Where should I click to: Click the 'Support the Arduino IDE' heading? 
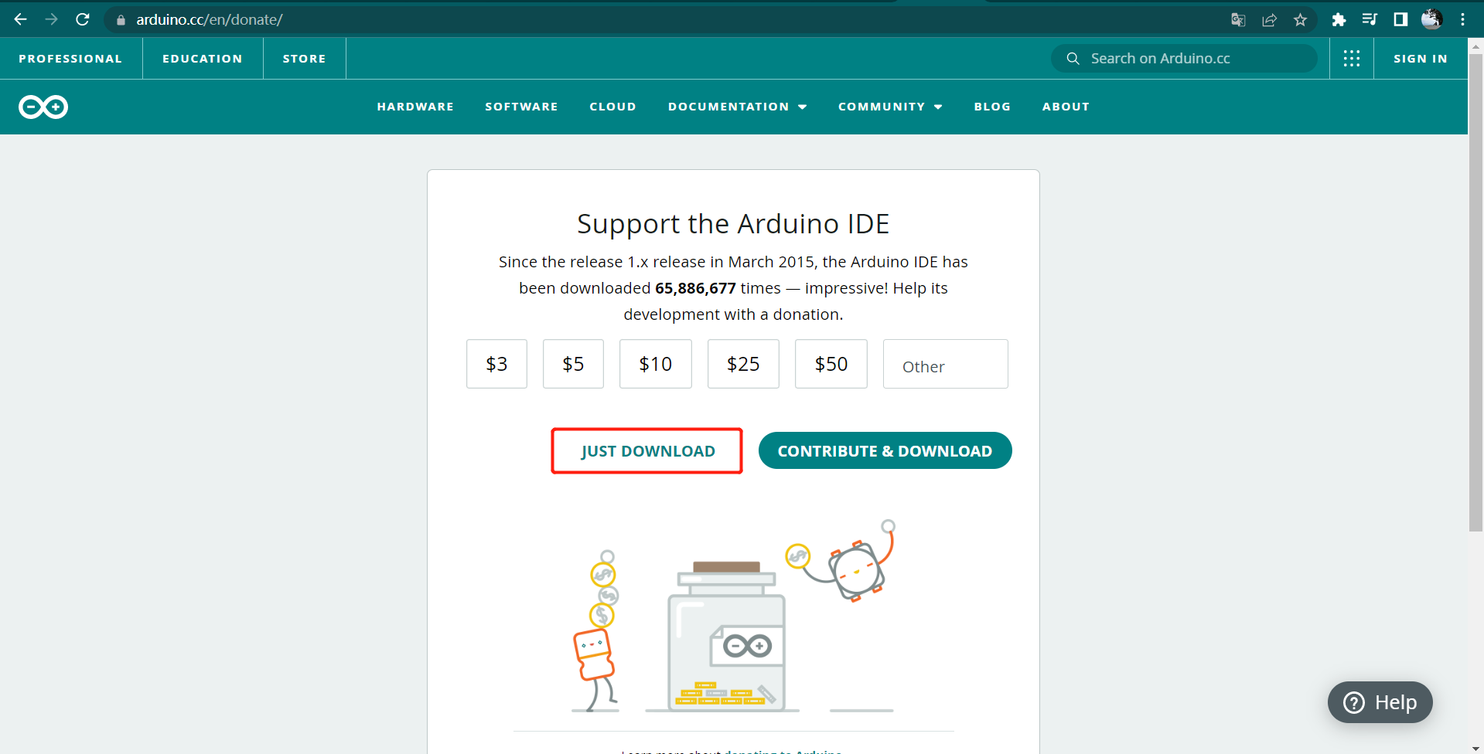point(733,224)
